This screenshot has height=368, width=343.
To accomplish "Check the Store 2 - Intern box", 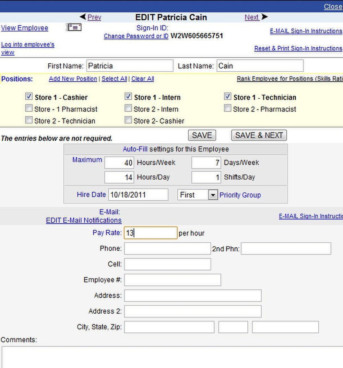I will (128, 108).
